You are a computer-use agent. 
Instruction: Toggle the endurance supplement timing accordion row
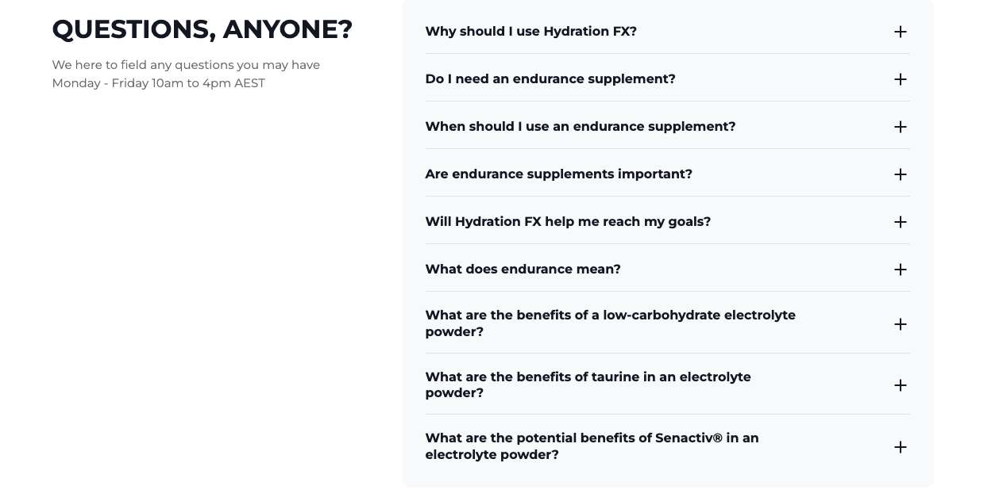click(x=581, y=127)
